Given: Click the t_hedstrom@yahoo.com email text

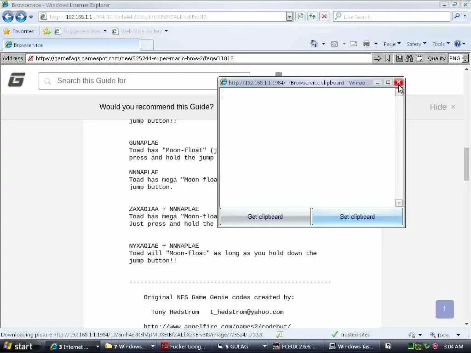Looking at the screenshot, I should (x=247, y=312).
